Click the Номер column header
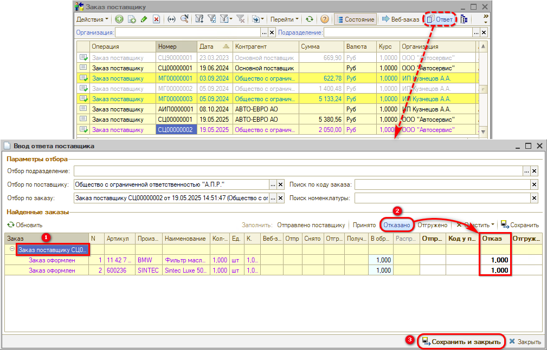Viewport: 547px width, 350px height. 176,47
